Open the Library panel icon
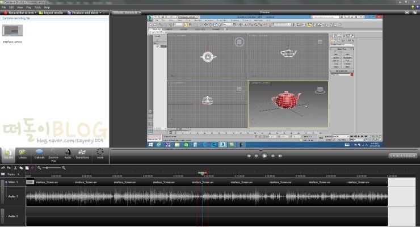The width and height of the screenshot is (420, 227). (x=23, y=154)
